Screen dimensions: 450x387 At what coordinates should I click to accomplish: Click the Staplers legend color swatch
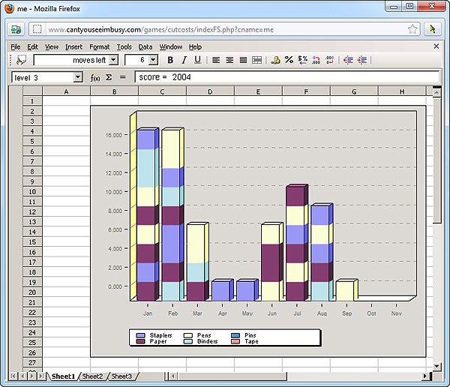click(x=141, y=335)
